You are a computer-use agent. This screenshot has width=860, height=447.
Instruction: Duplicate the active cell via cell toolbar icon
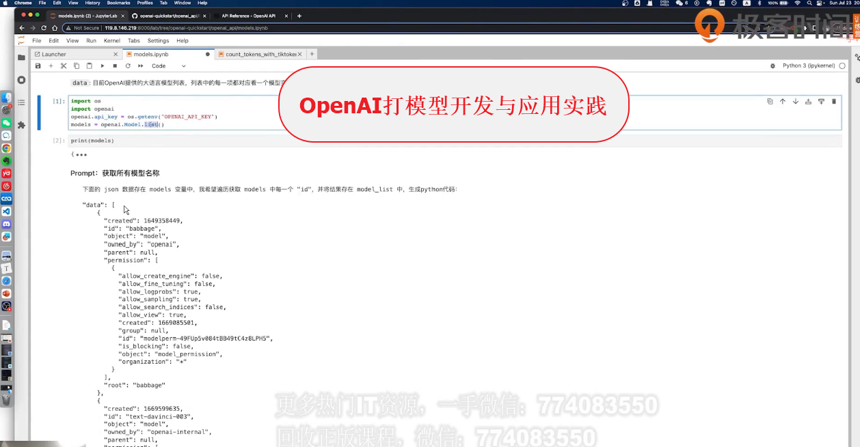770,101
